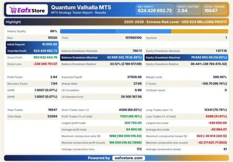Screen dimensions: 233x162
Task: Click the MT5 Strategy Tester Report subtitle
Action: point(78,13)
